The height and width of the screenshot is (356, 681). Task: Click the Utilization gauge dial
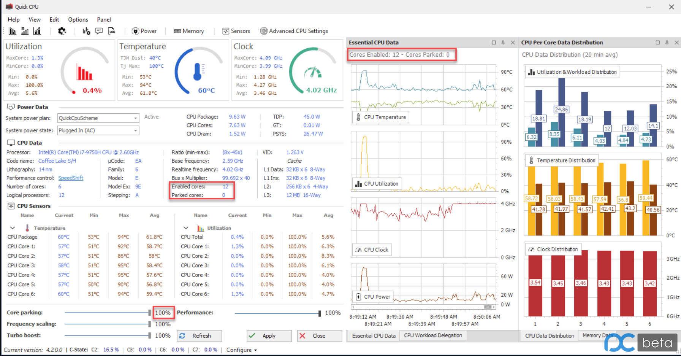[x=85, y=71]
